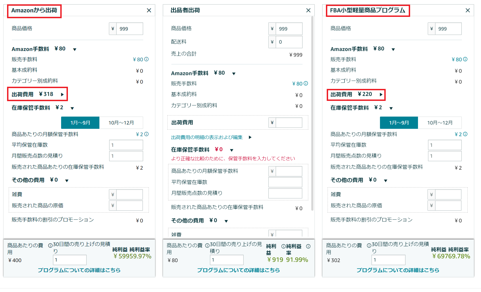Click 月間販売点数の見積り field in 出品者出荷

(285, 193)
